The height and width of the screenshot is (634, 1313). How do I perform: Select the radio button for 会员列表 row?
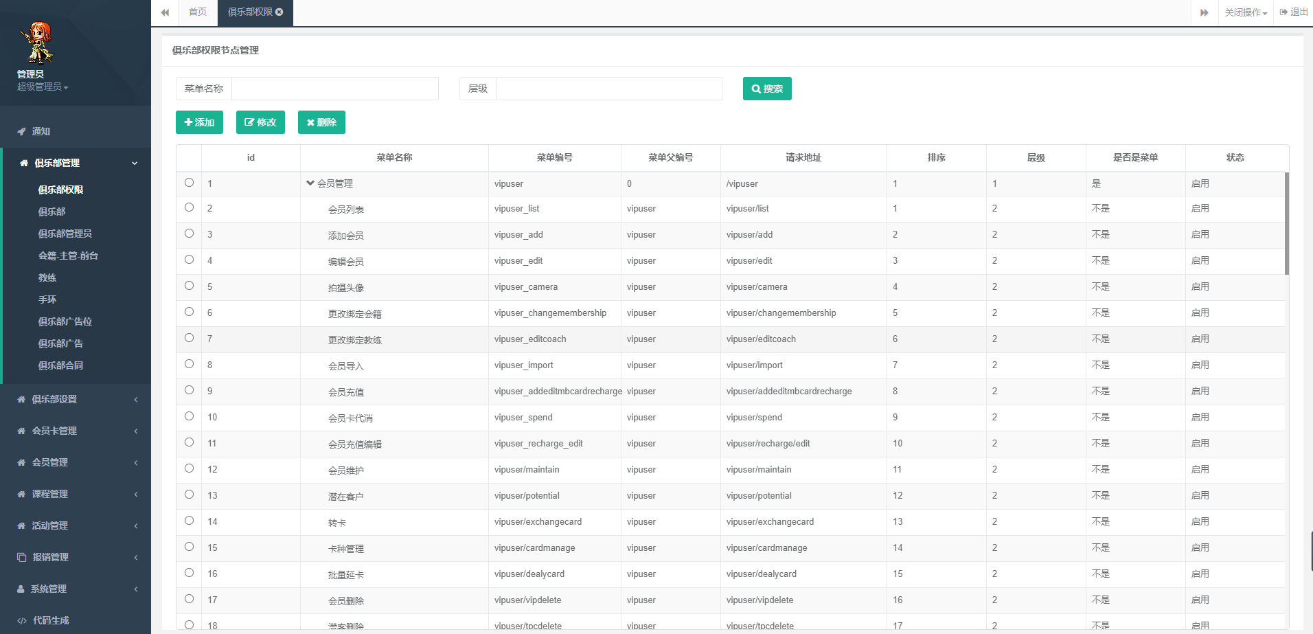click(189, 207)
